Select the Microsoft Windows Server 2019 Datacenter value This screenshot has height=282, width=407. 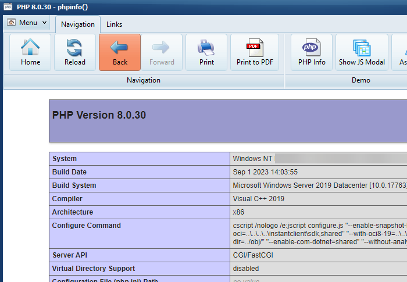(320, 185)
